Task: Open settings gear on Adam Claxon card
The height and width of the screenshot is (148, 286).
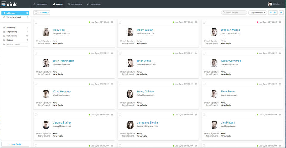Action: (196, 22)
